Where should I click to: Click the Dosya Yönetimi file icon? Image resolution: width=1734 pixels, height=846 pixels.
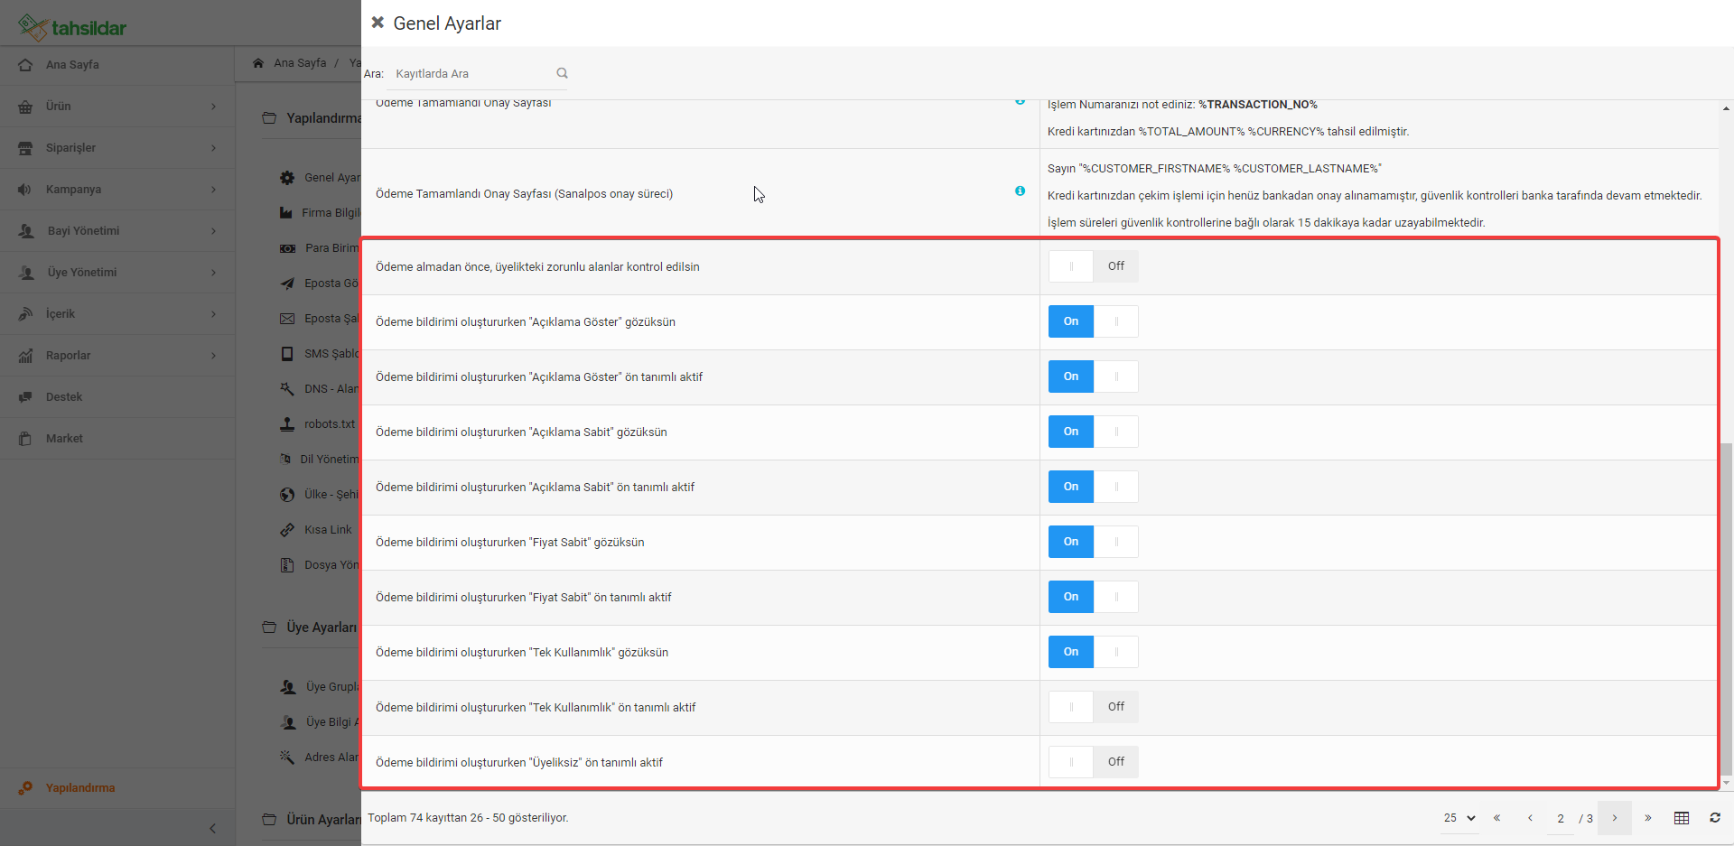pos(287,565)
